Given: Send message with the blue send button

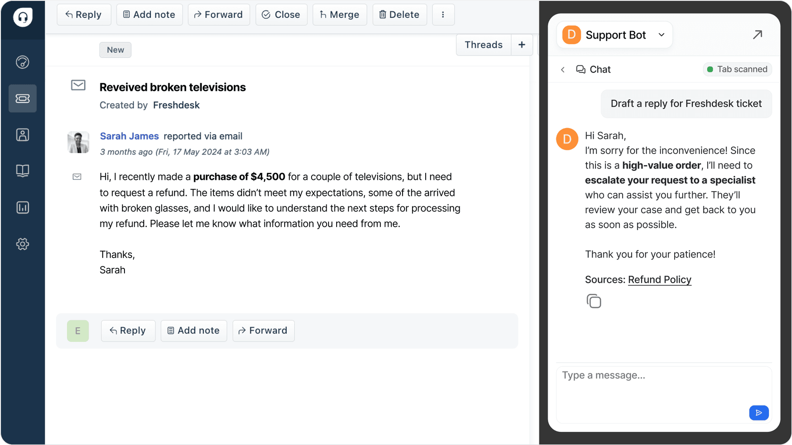Looking at the screenshot, I should tap(759, 413).
